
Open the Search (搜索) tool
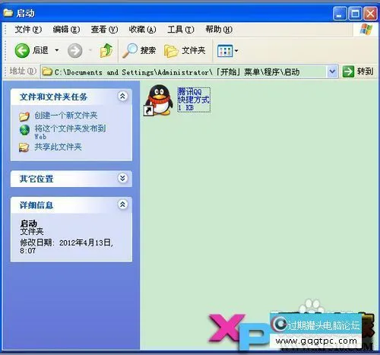[x=139, y=50]
